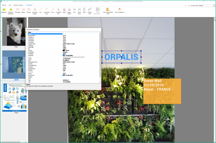The image size is (216, 143).
Task: Select the Author property row
Action: [x=63, y=34]
